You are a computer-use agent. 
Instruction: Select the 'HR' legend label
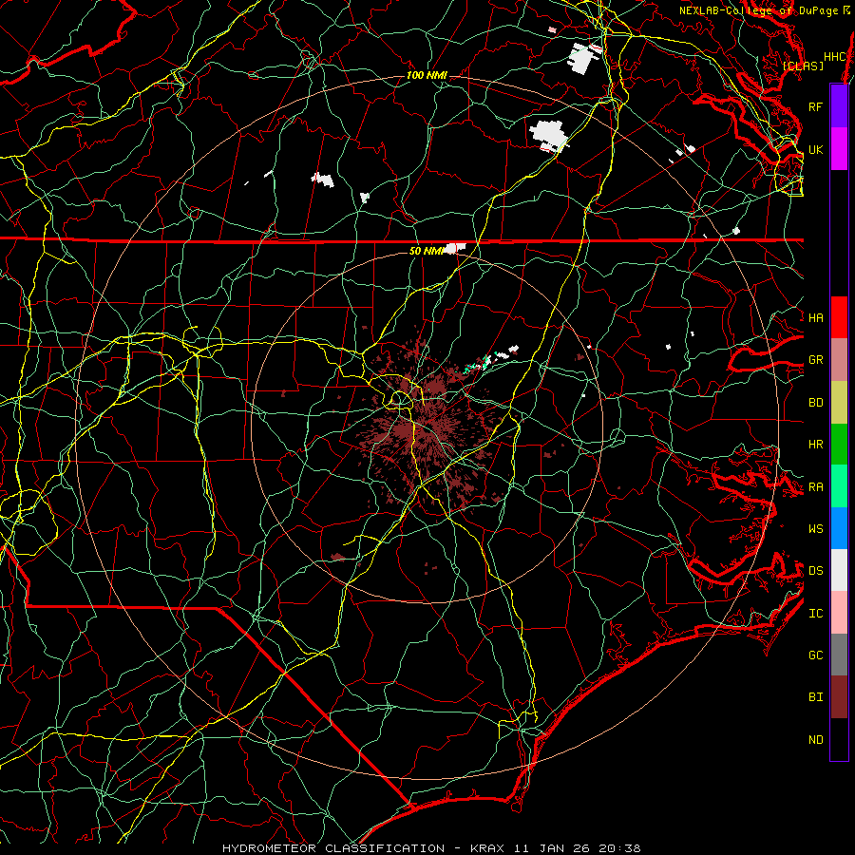coord(815,445)
